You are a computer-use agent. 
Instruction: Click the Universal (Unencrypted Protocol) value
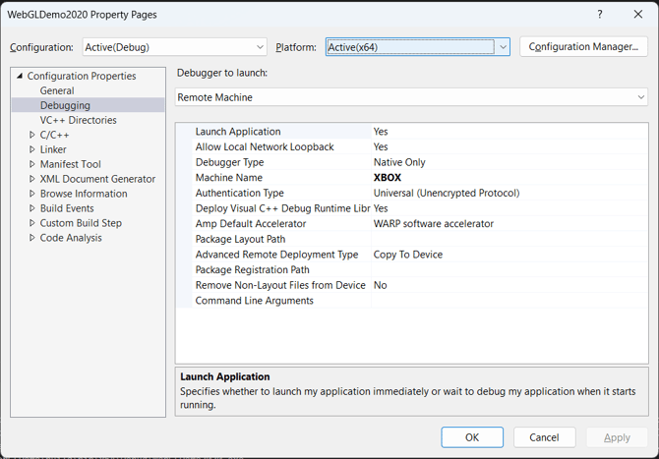point(447,193)
